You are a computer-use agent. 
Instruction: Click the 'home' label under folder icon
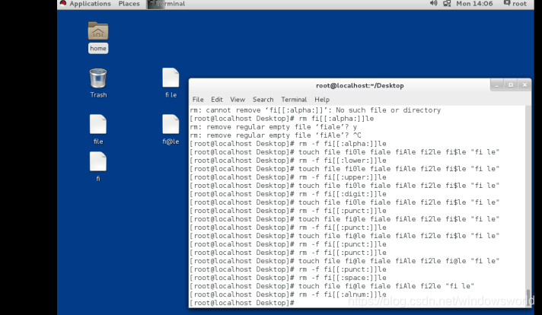pos(98,49)
